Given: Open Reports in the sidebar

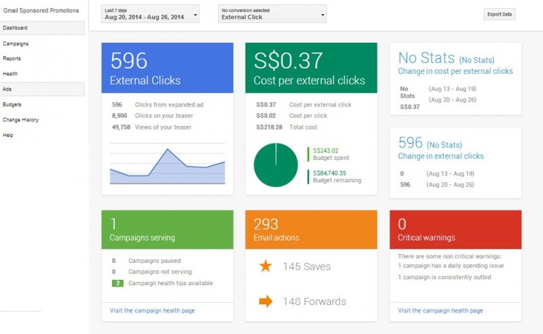Looking at the screenshot, I should (12, 58).
